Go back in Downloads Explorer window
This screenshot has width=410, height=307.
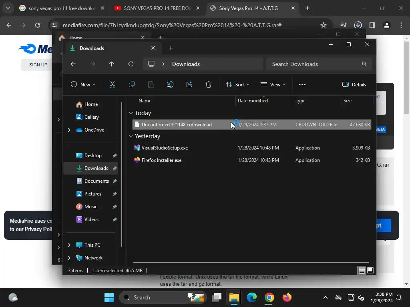pos(73,64)
